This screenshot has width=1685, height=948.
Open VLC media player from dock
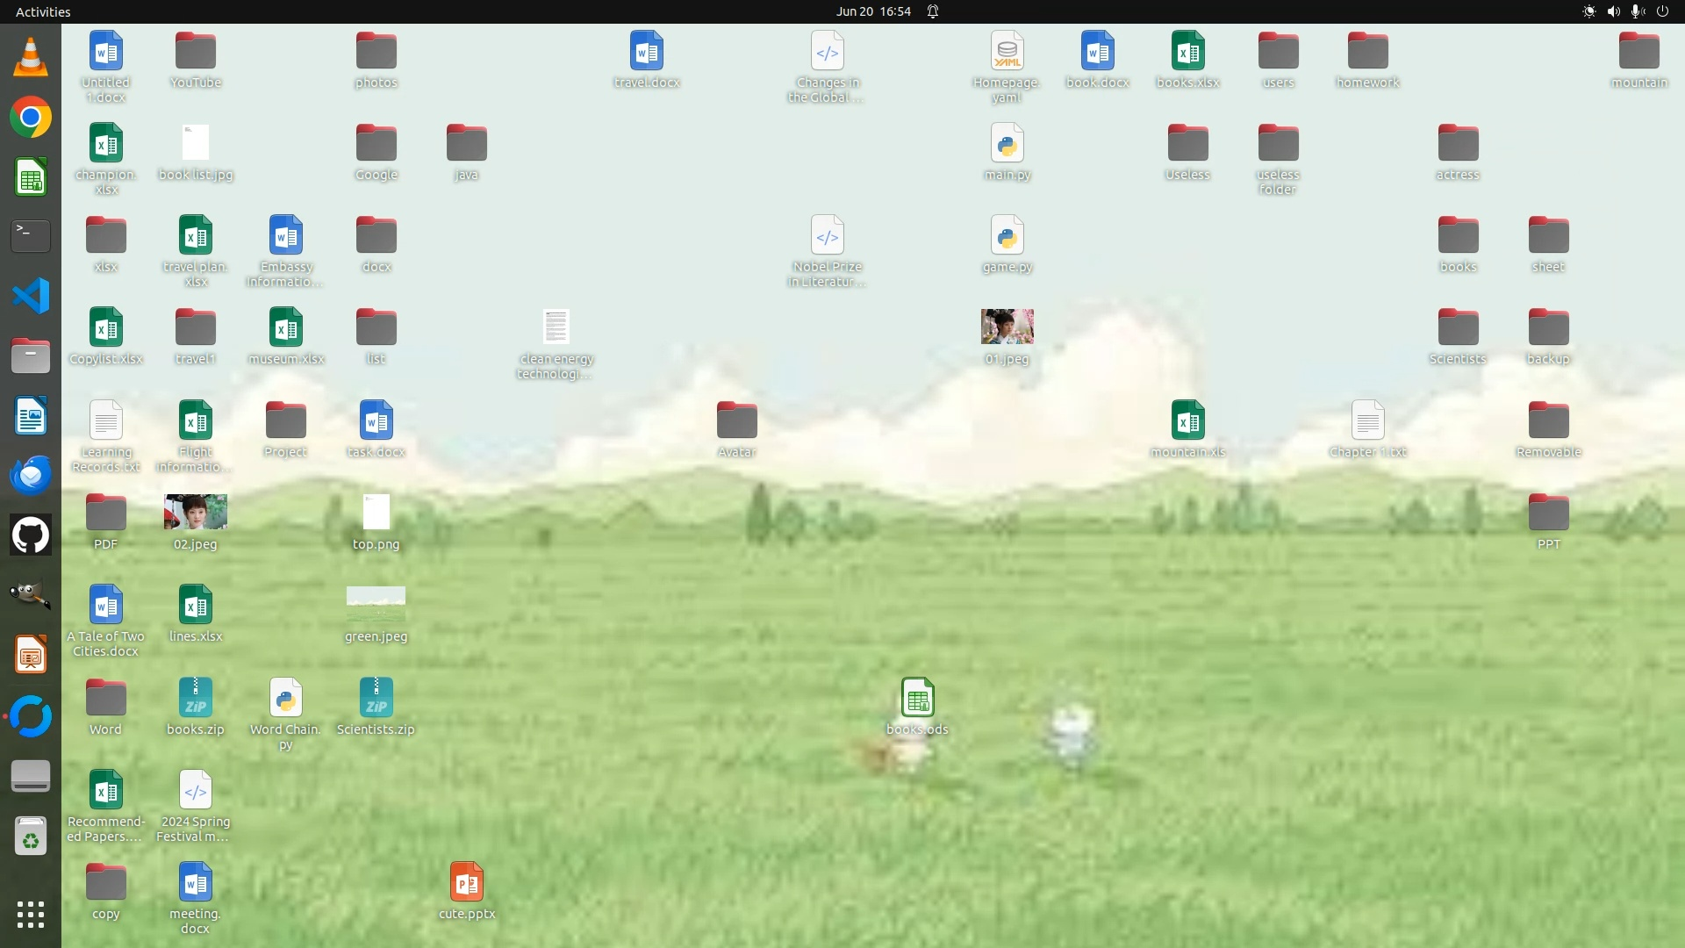(x=31, y=57)
